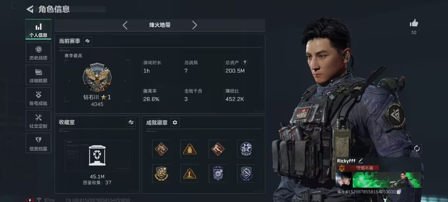This screenshot has height=202, width=448.
Task: Select the first achievement badge in the top row
Action: (x=161, y=149)
